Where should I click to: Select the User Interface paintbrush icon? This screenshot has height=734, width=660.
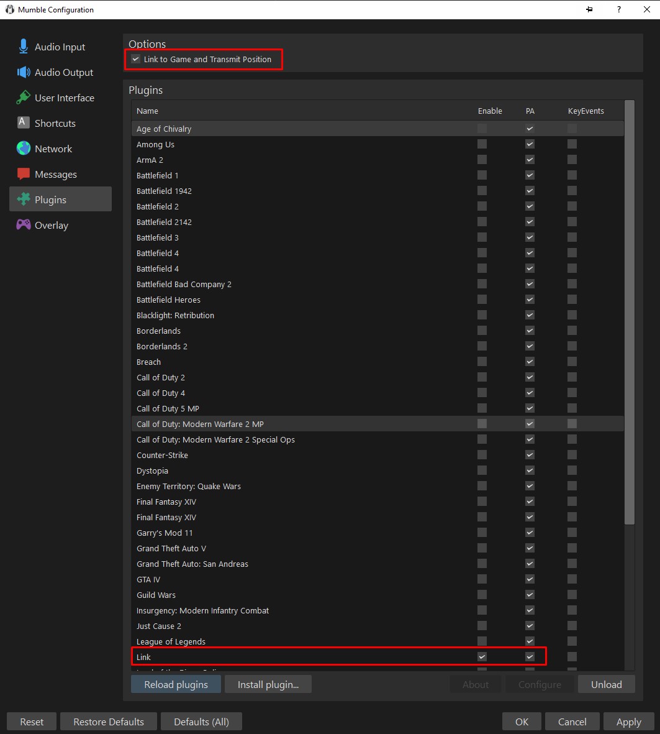point(23,98)
